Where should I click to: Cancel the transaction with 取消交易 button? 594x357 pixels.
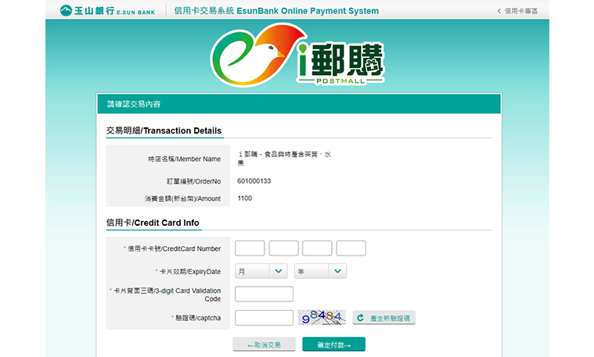coord(264,345)
